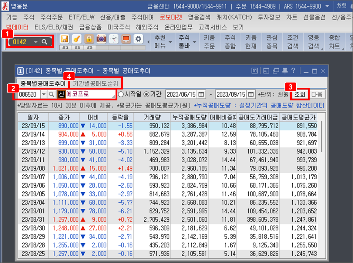The height and width of the screenshot is (263, 353).
Task: Switch window to mini mode with the m icon
Action: 255,71
